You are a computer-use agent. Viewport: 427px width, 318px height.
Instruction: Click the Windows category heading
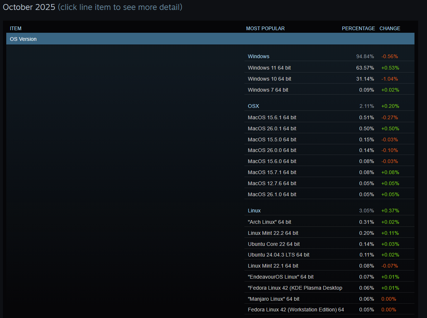[x=258, y=56]
